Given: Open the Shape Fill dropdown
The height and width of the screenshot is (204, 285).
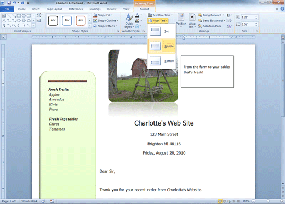Looking at the screenshot, I should (x=103, y=15).
